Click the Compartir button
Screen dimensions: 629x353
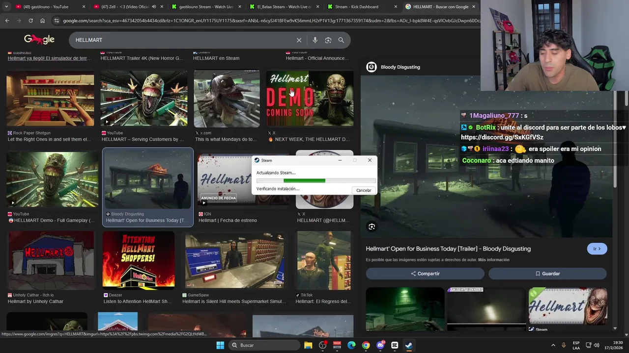pyautogui.click(x=425, y=274)
